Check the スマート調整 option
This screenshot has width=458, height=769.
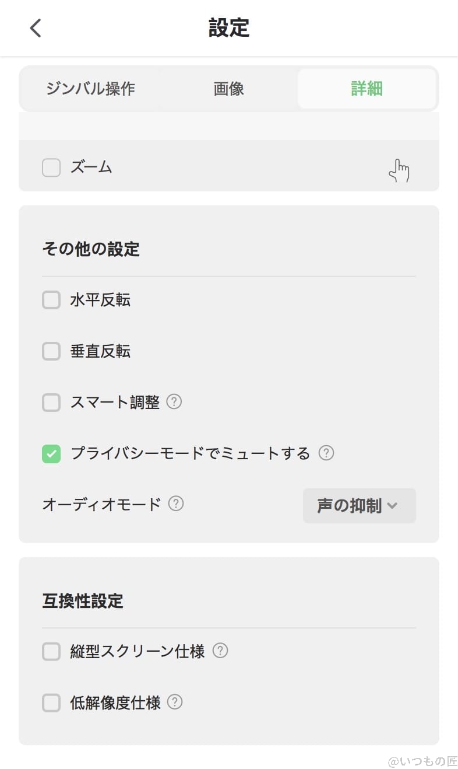click(51, 403)
